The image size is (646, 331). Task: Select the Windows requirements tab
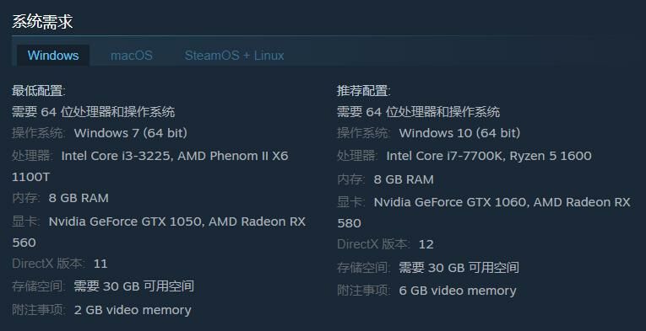click(x=53, y=56)
